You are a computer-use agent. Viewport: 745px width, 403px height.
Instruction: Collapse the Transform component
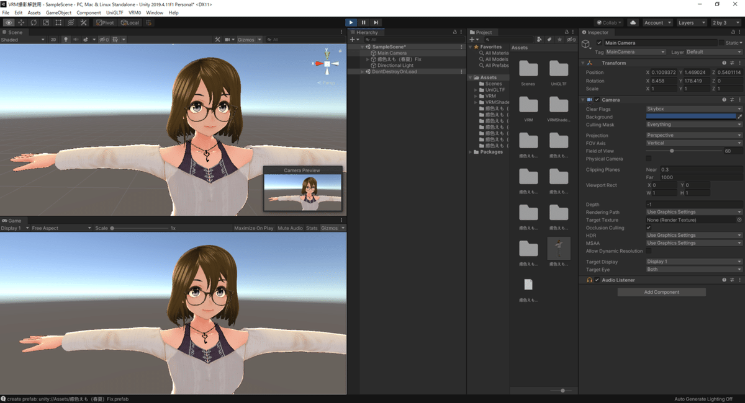click(584, 63)
